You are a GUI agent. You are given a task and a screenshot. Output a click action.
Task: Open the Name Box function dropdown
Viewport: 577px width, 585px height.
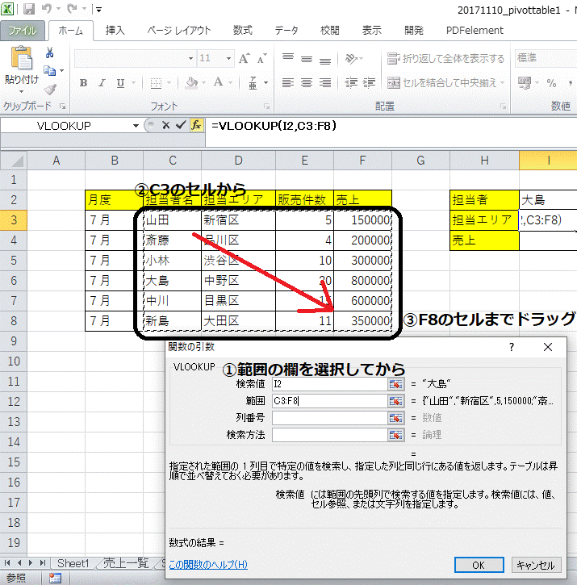[136, 126]
